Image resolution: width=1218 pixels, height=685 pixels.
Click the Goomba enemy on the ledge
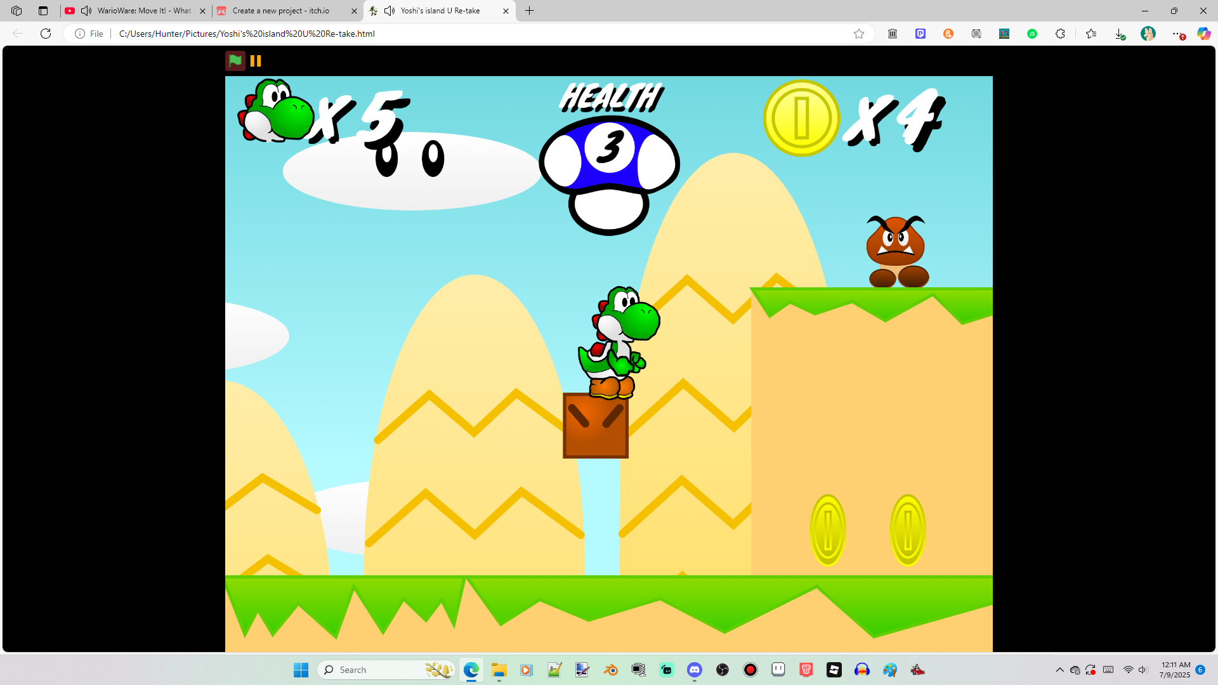pos(897,251)
